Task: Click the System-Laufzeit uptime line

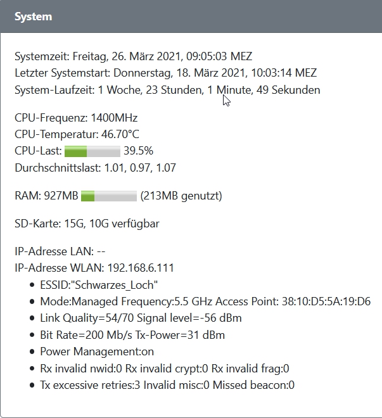Action: (167, 90)
